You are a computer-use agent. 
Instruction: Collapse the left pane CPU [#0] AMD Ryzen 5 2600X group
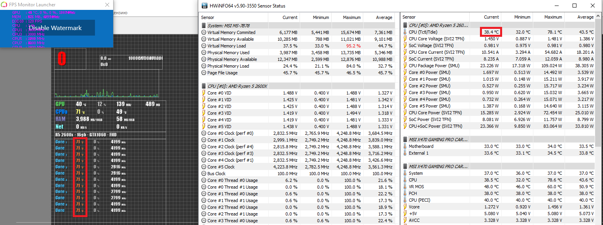pyautogui.click(x=204, y=86)
